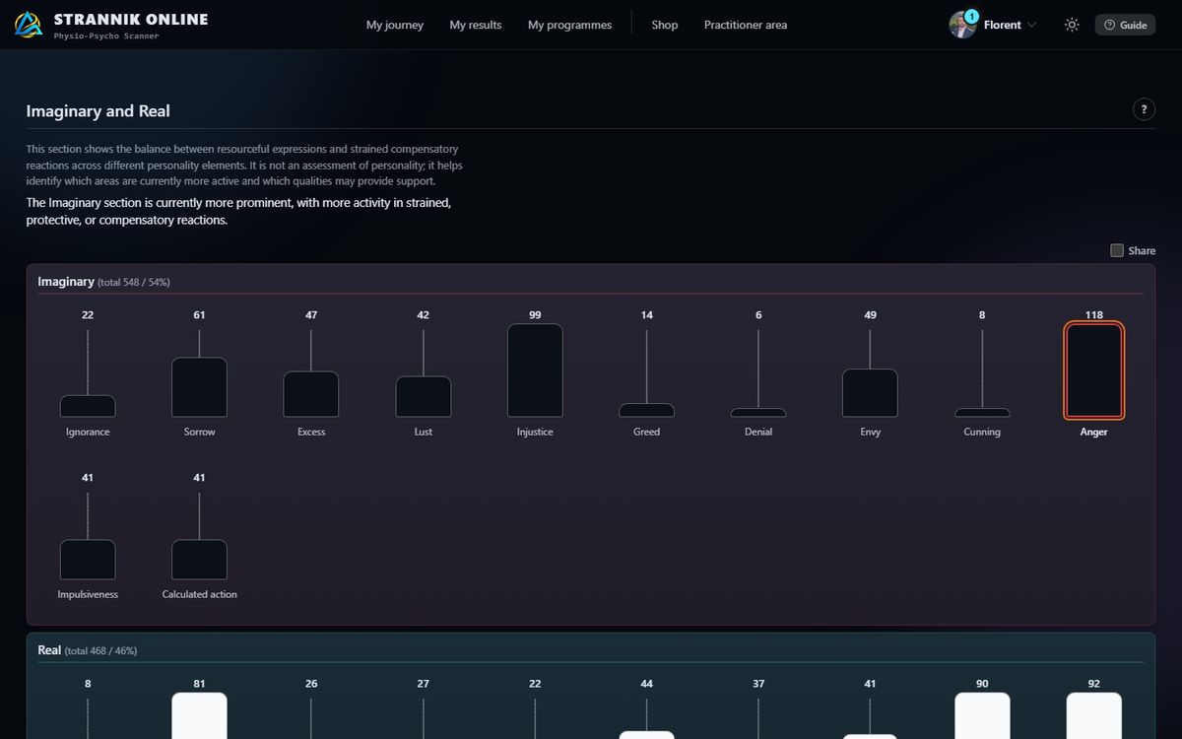
Task: Click the Greed bar
Action: [x=647, y=410]
